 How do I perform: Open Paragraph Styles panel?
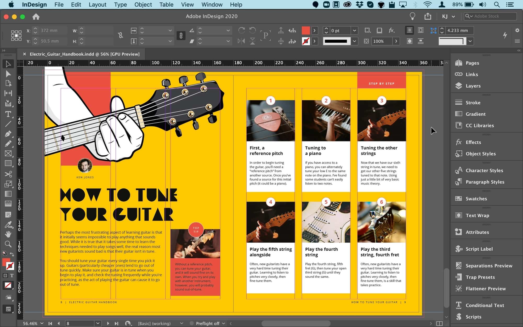click(485, 182)
